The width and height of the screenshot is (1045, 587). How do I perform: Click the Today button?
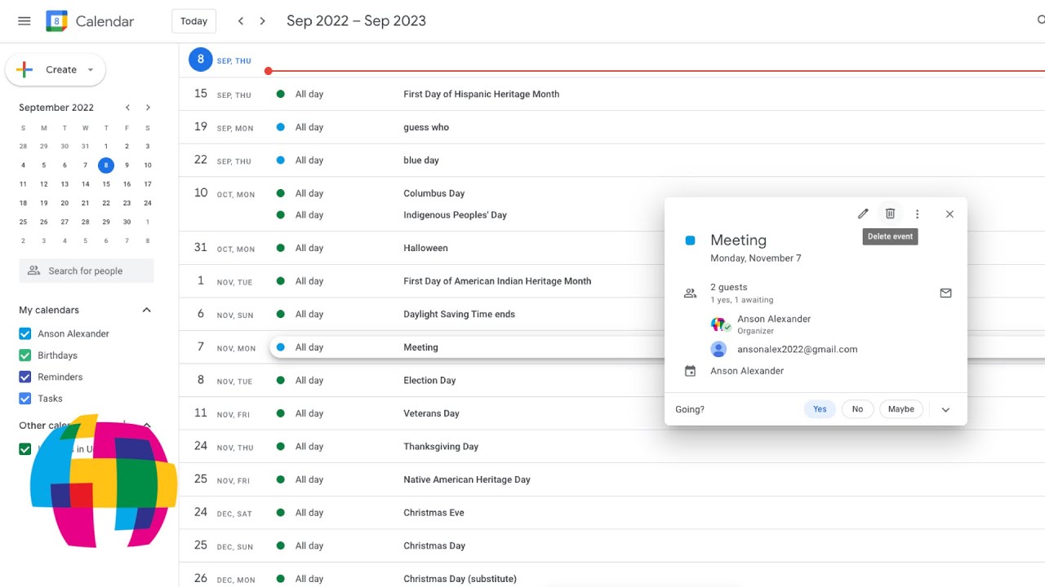[193, 21]
